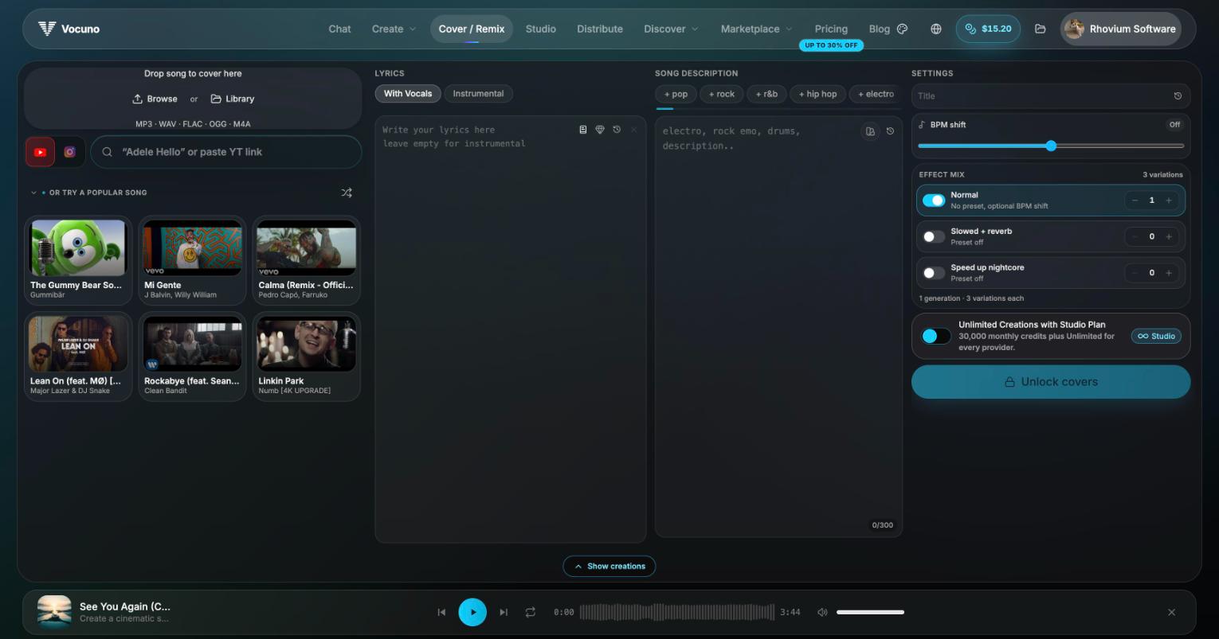Add the electro genre tag
The height and width of the screenshot is (639, 1219).
[876, 94]
